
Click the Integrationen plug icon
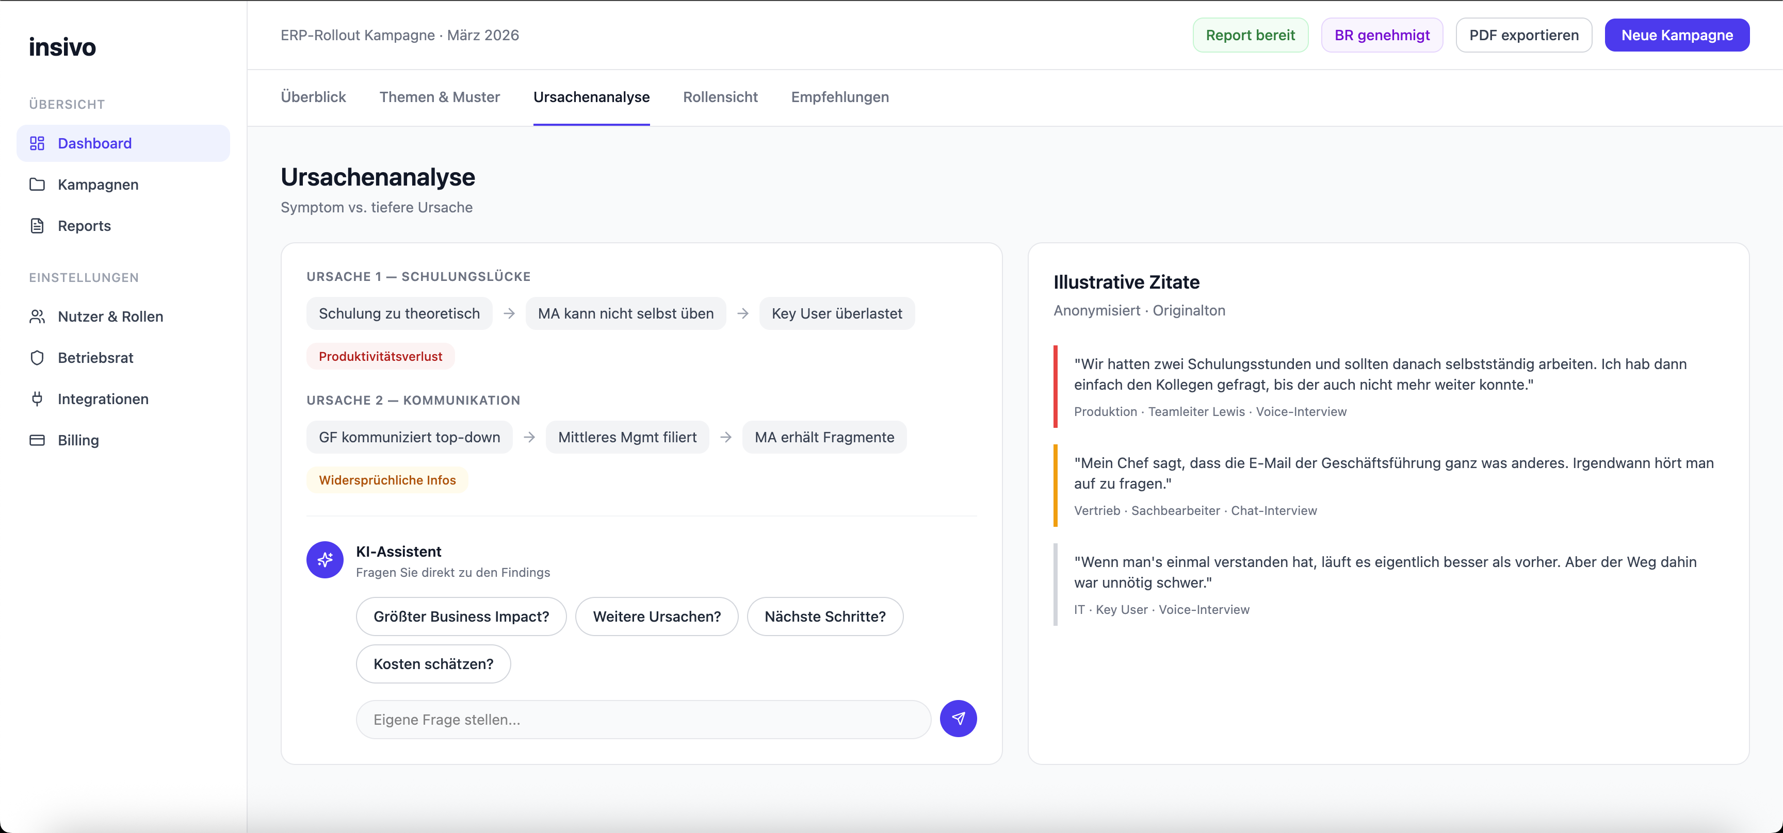pos(37,399)
